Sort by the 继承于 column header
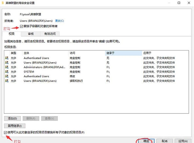 (124, 53)
